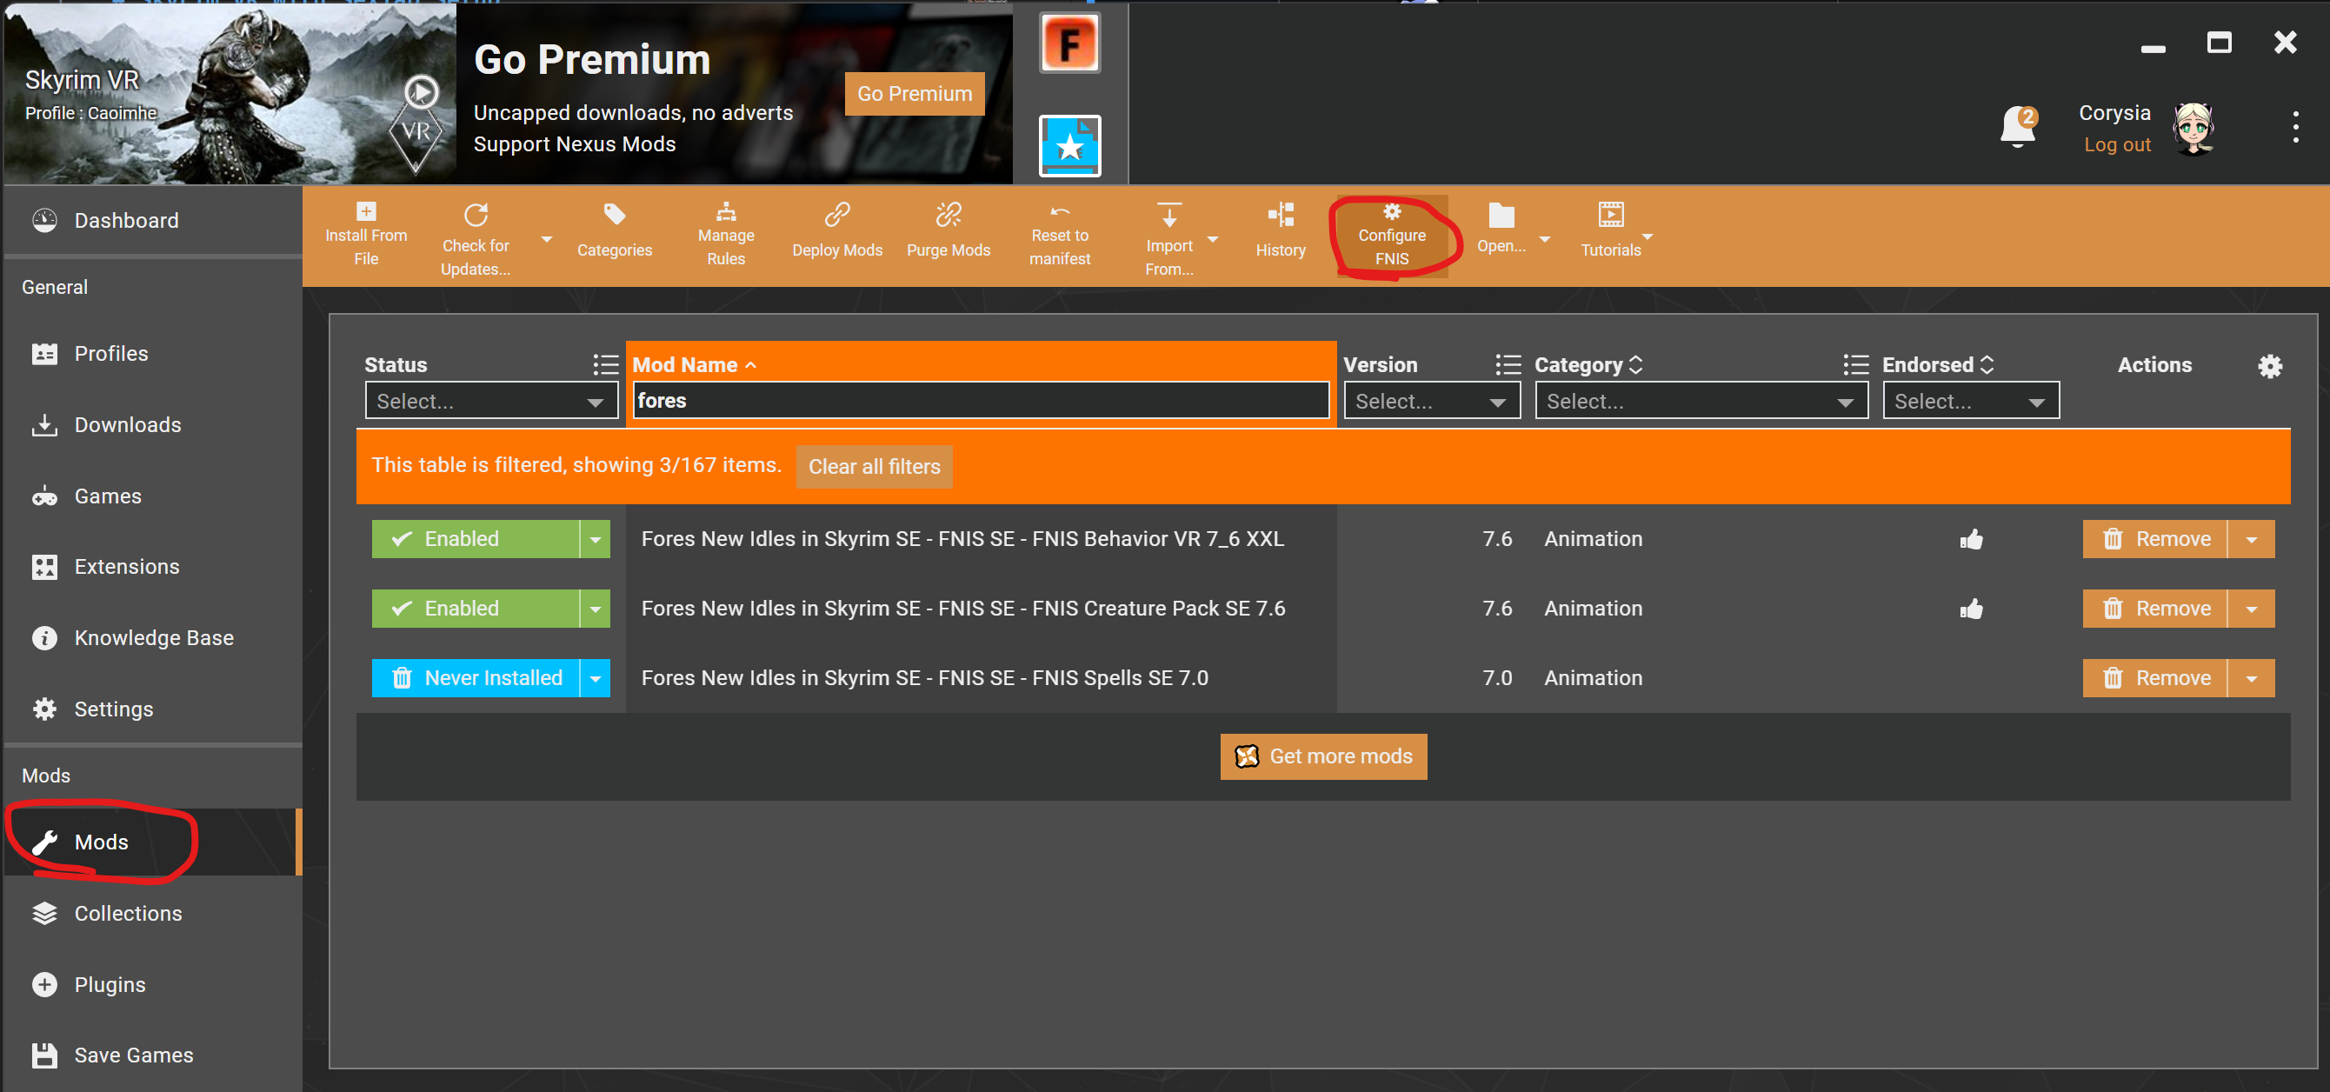Remove the FNIS Behavior VR mod

point(2154,539)
